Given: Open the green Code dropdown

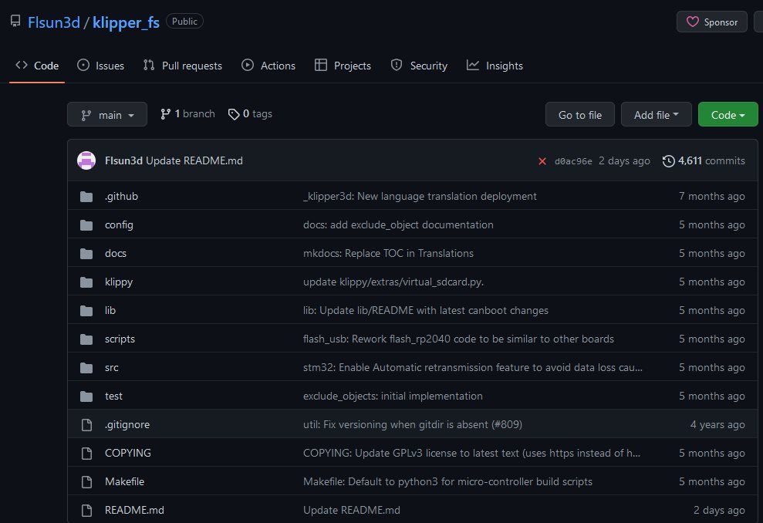Looking at the screenshot, I should [728, 115].
